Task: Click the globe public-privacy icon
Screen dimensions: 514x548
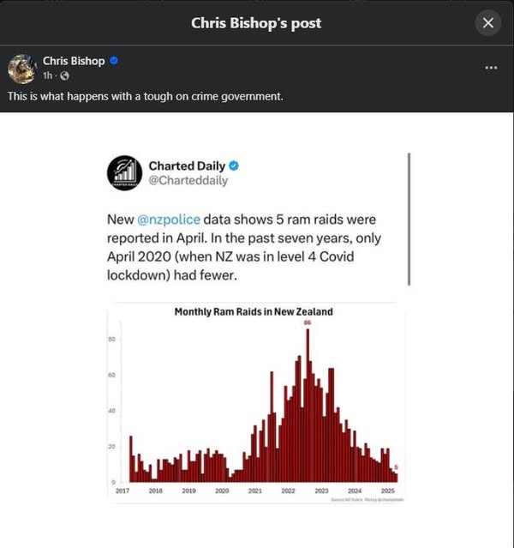Action: pyautogui.click(x=64, y=75)
